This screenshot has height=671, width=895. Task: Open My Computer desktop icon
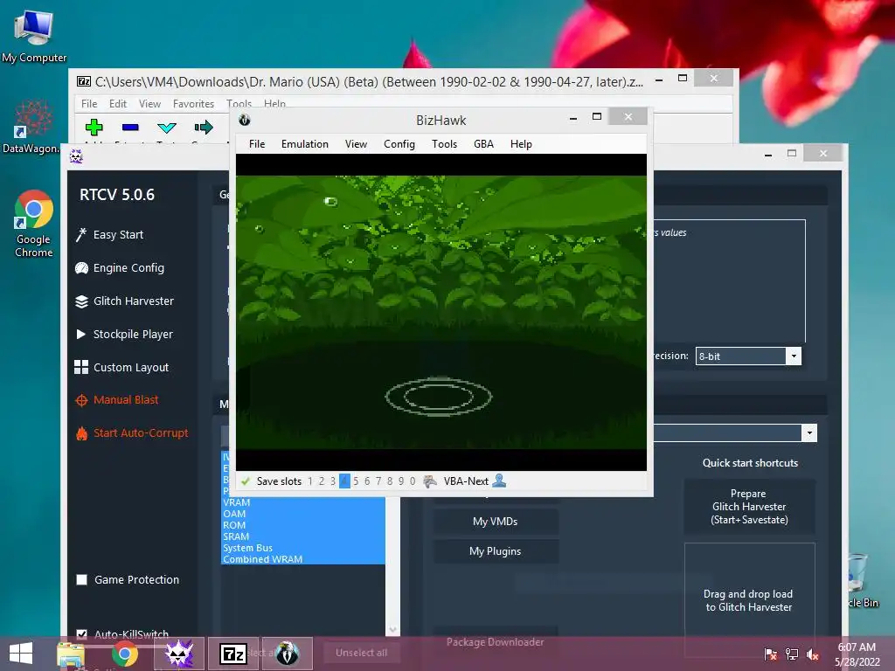[x=34, y=37]
